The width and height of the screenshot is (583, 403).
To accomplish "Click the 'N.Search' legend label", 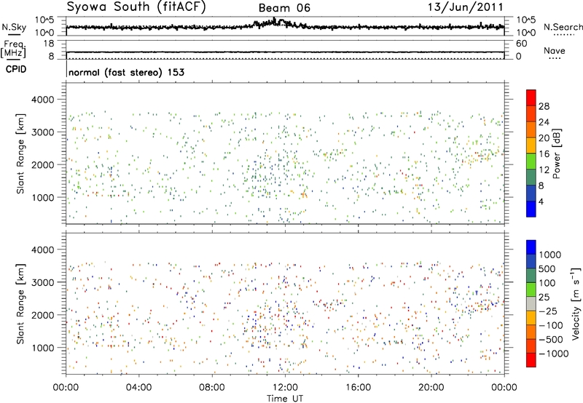I will tap(563, 27).
